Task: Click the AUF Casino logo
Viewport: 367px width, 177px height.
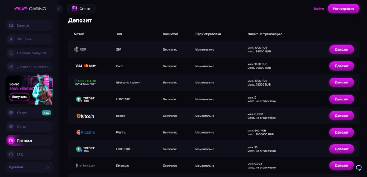Action: [x=30, y=9]
